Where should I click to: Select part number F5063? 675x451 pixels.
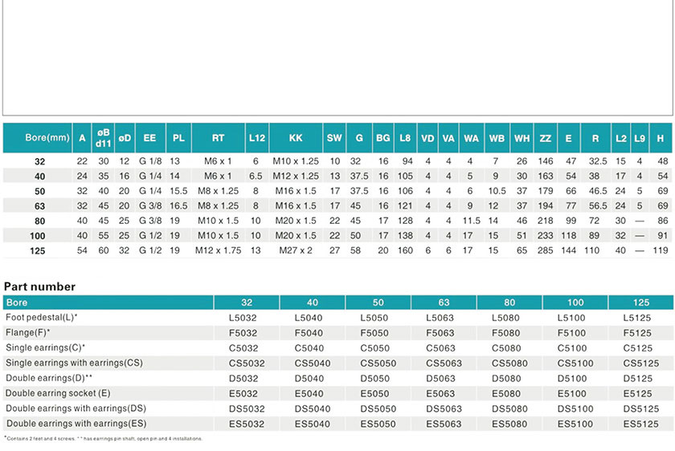pyautogui.click(x=444, y=333)
